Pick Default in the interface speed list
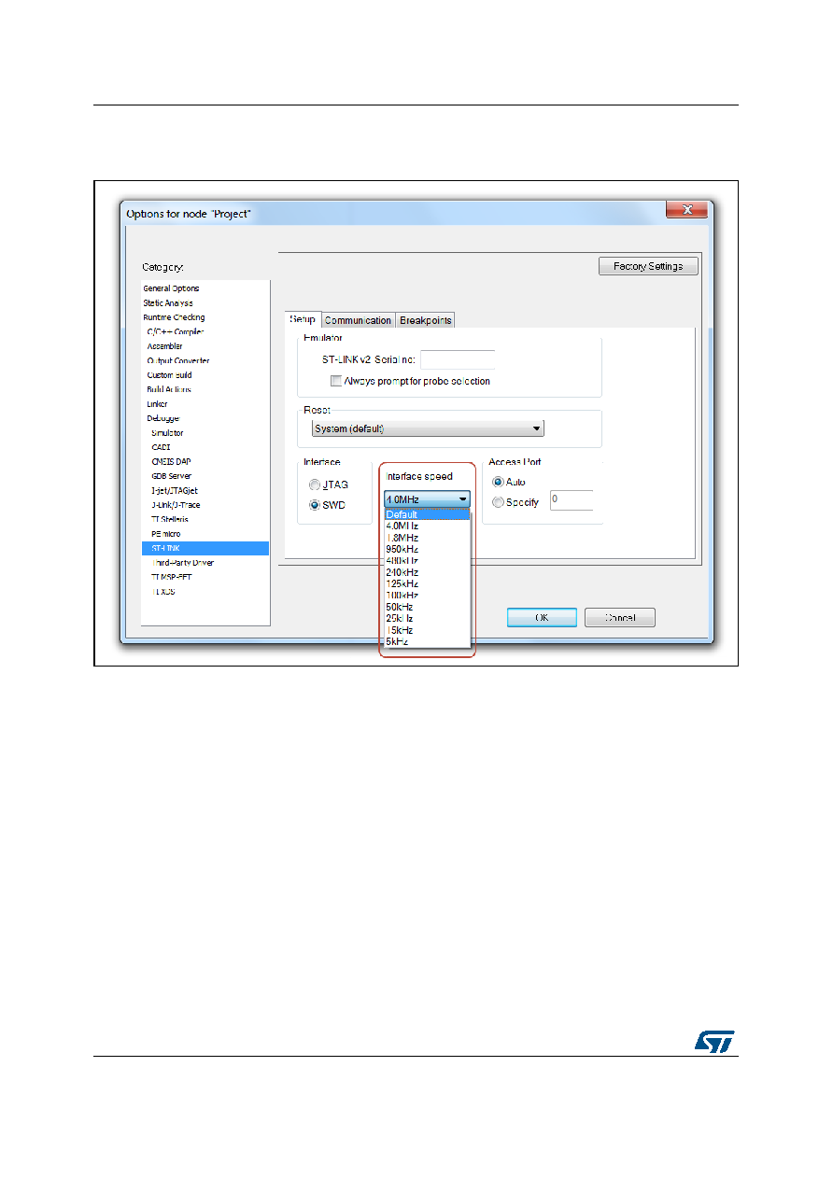The image size is (833, 1179). pyautogui.click(x=427, y=514)
